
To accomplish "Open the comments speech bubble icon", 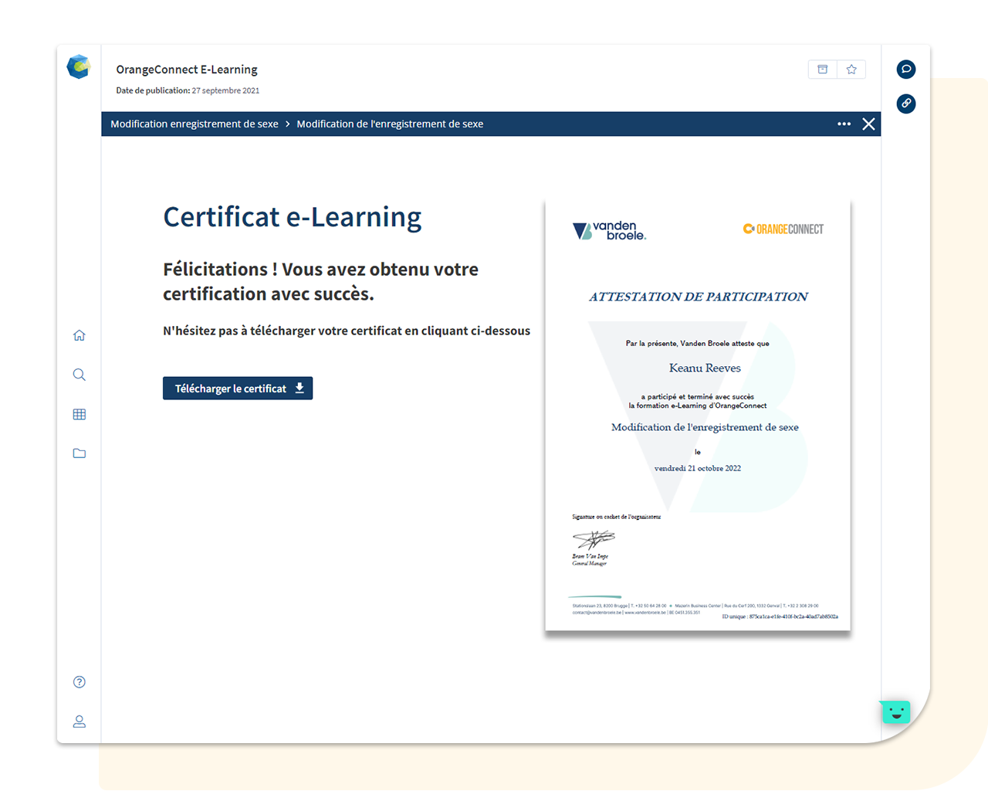I will pyautogui.click(x=906, y=70).
